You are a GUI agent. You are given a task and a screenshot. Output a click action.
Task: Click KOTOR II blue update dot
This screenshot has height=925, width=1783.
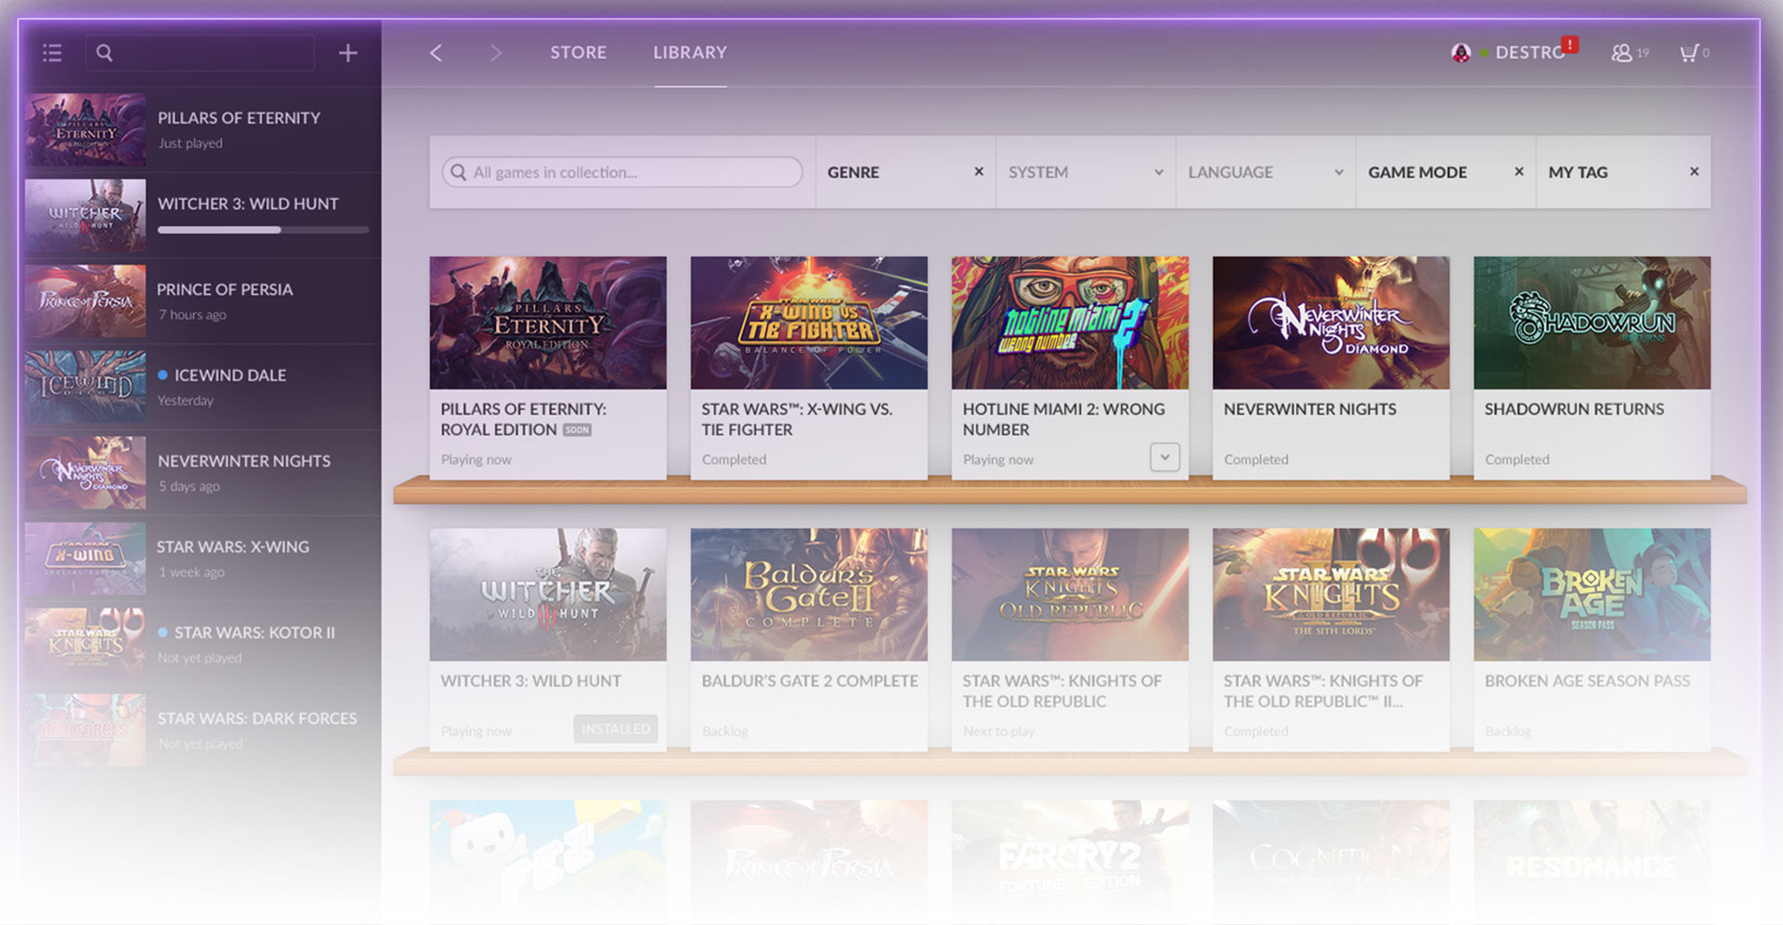click(x=163, y=632)
